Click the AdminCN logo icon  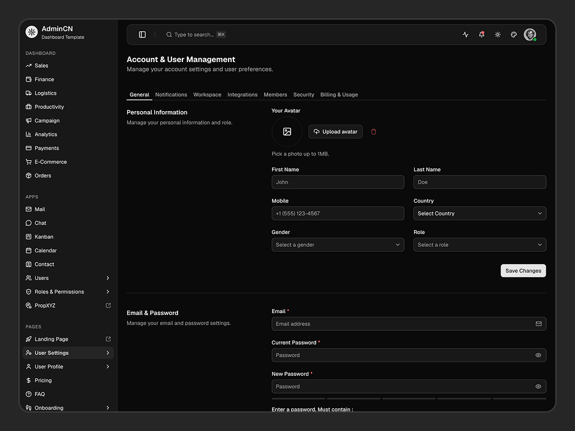click(x=31, y=32)
